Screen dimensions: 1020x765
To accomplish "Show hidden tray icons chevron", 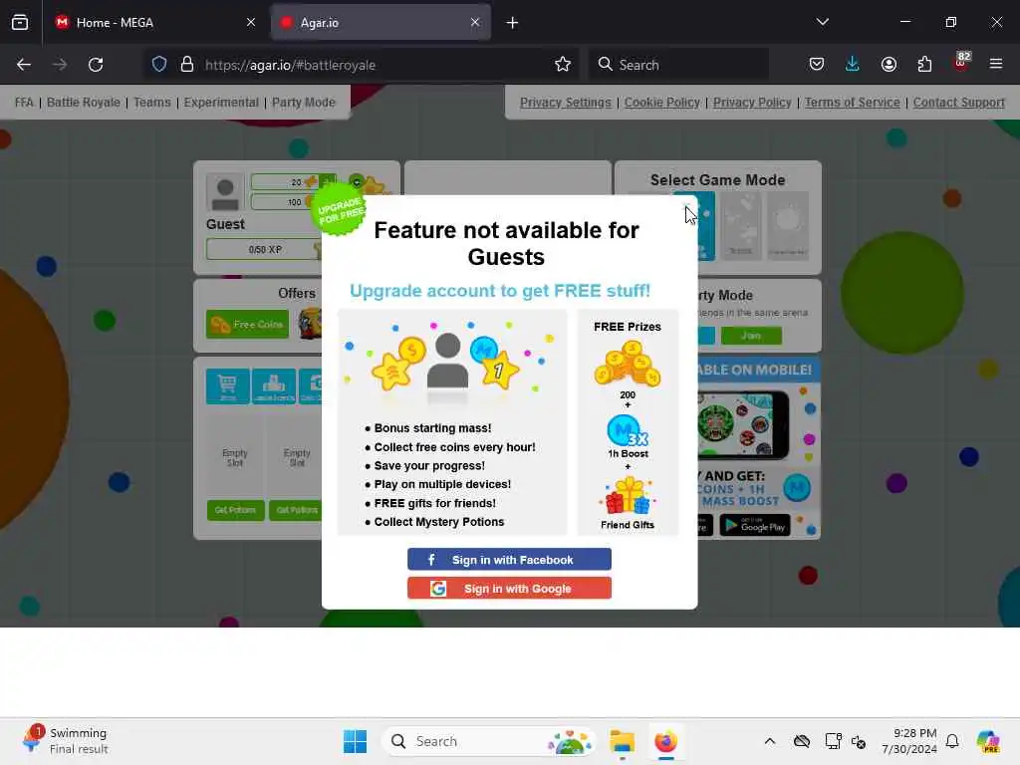I will click(770, 741).
